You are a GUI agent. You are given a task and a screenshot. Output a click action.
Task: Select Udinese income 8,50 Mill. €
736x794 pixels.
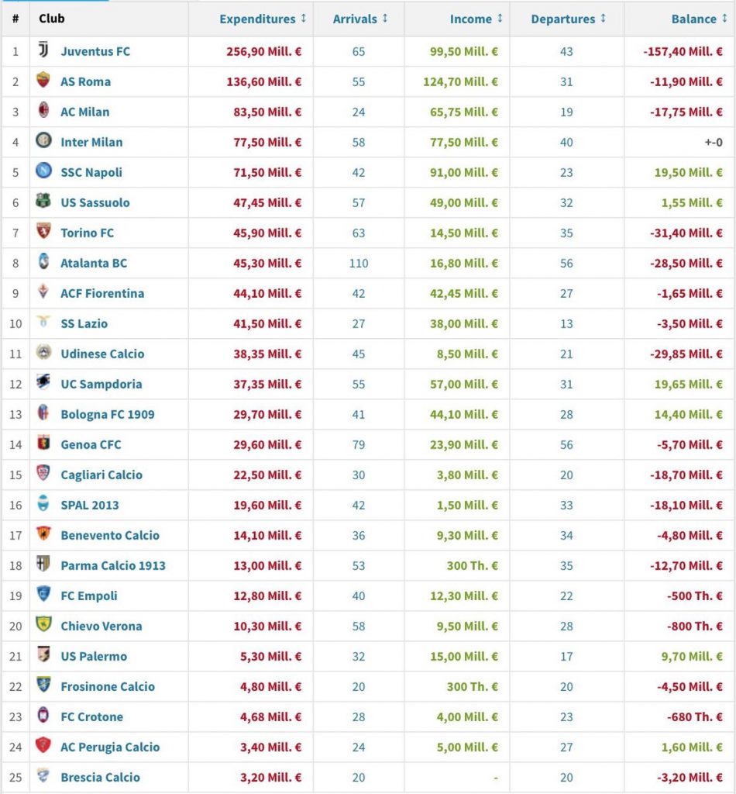467,354
